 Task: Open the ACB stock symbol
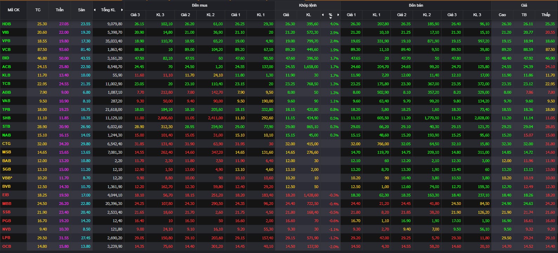[x=6, y=67]
